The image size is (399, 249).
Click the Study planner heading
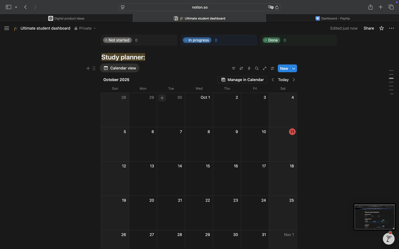pos(123,57)
